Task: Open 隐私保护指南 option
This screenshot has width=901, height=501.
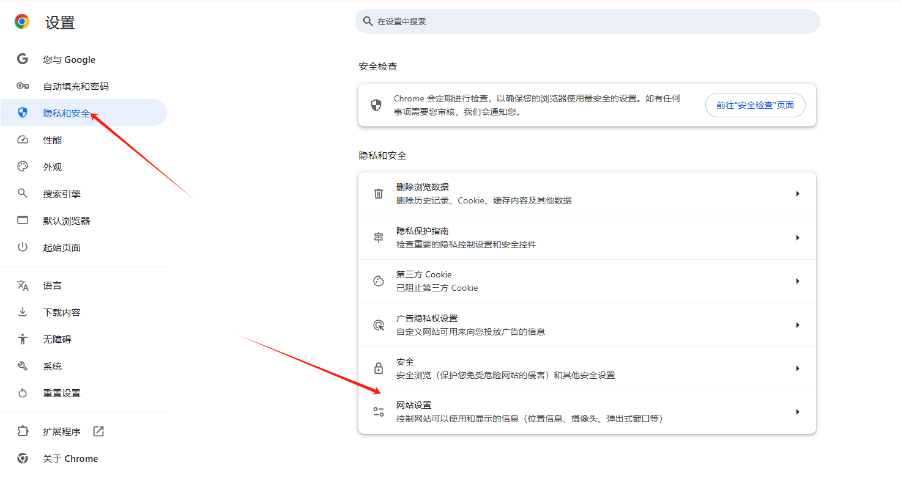Action: [x=587, y=238]
